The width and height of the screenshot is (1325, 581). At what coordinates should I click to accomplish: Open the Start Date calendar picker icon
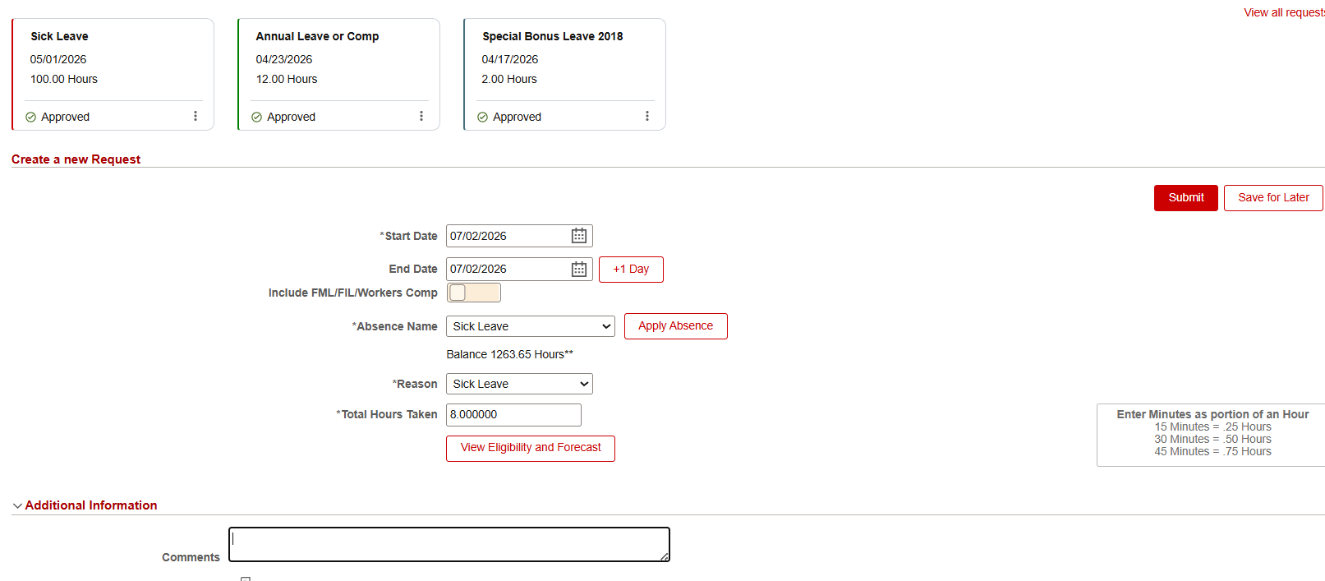point(579,236)
